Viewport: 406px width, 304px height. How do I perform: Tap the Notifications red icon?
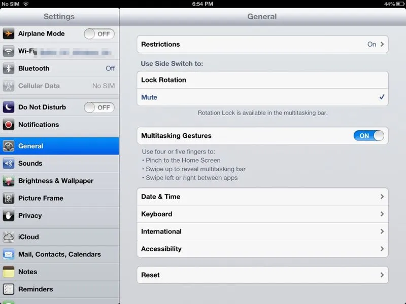pyautogui.click(x=9, y=125)
